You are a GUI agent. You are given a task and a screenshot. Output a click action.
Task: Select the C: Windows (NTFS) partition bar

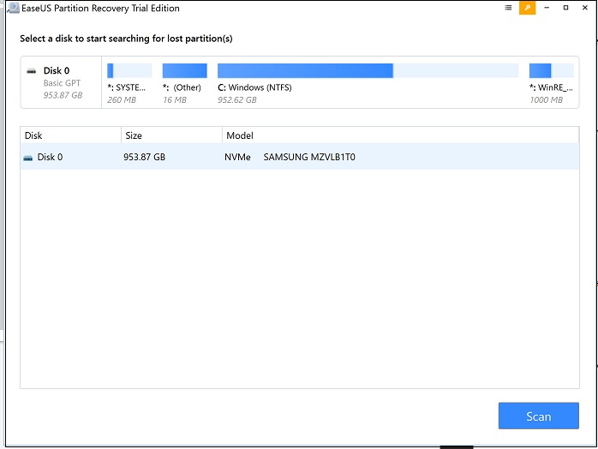[368, 70]
